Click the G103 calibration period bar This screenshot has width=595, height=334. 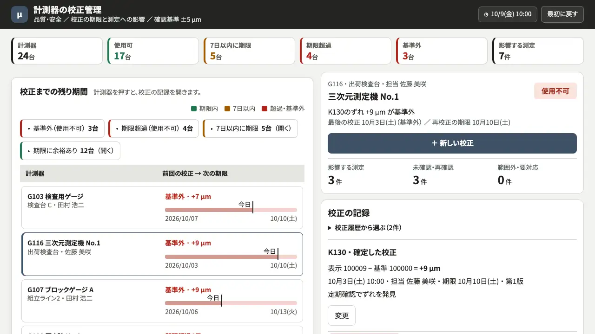tap(231, 210)
